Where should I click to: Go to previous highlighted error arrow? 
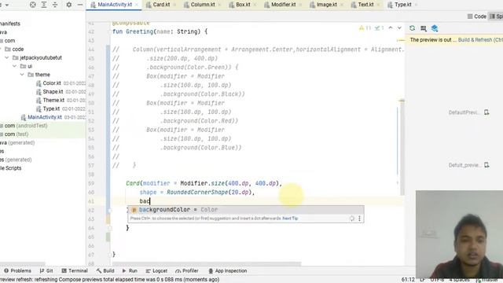[x=391, y=28]
